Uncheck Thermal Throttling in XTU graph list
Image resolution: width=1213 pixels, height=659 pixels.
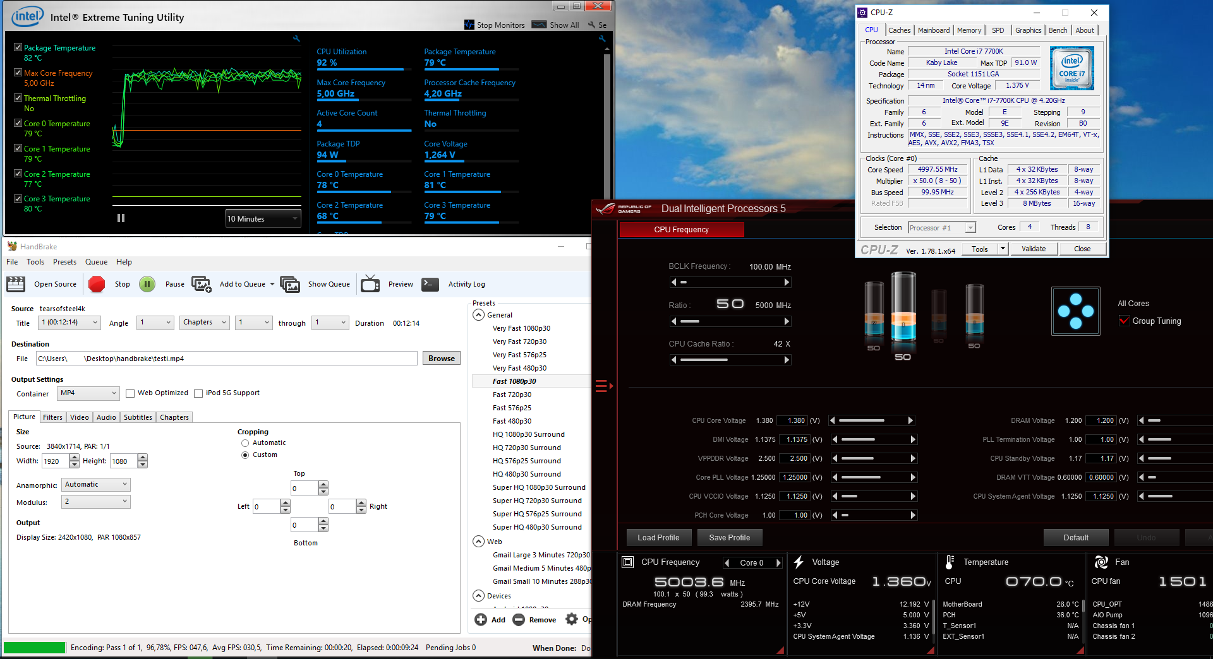(18, 98)
